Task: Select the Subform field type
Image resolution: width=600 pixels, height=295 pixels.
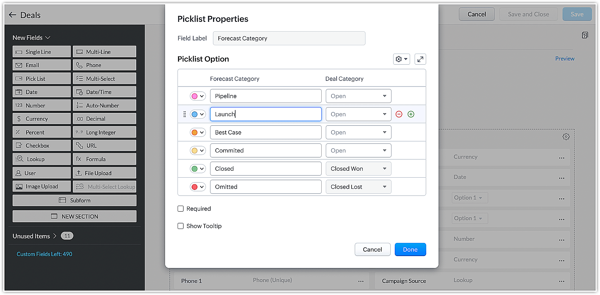Action: point(74,200)
